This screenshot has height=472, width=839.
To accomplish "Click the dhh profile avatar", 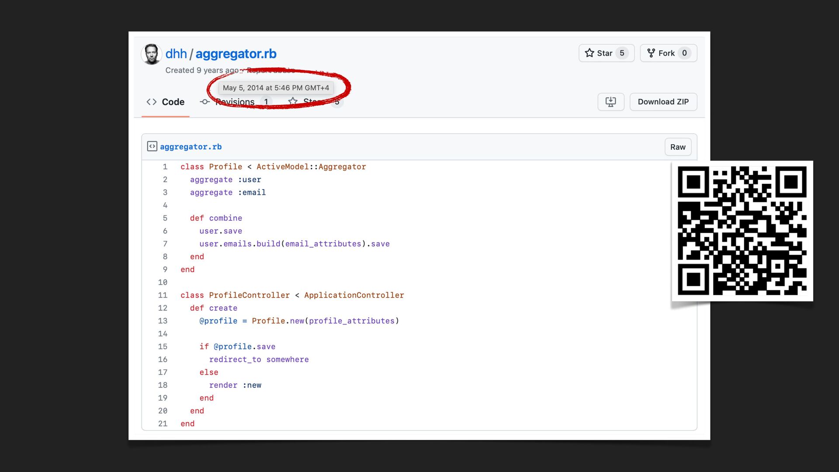I will [151, 54].
